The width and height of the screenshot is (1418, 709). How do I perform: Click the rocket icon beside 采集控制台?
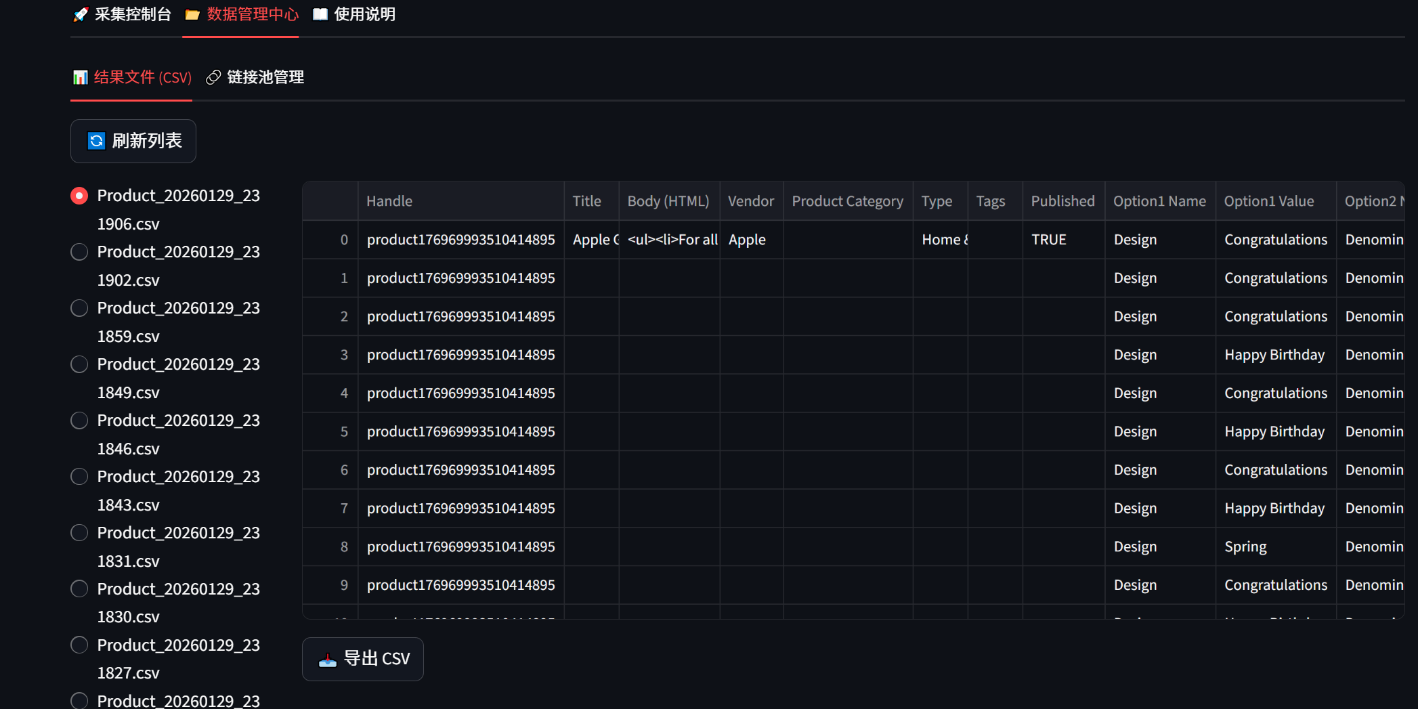81,14
